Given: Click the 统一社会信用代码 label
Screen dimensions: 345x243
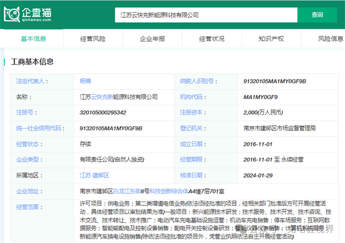Looking at the screenshot, I should tap(39, 128).
